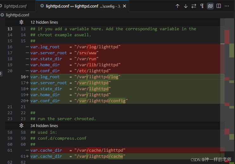This screenshot has width=235, height=164.
Task: Open the more actions ellipsis menu
Action: (x=227, y=6)
